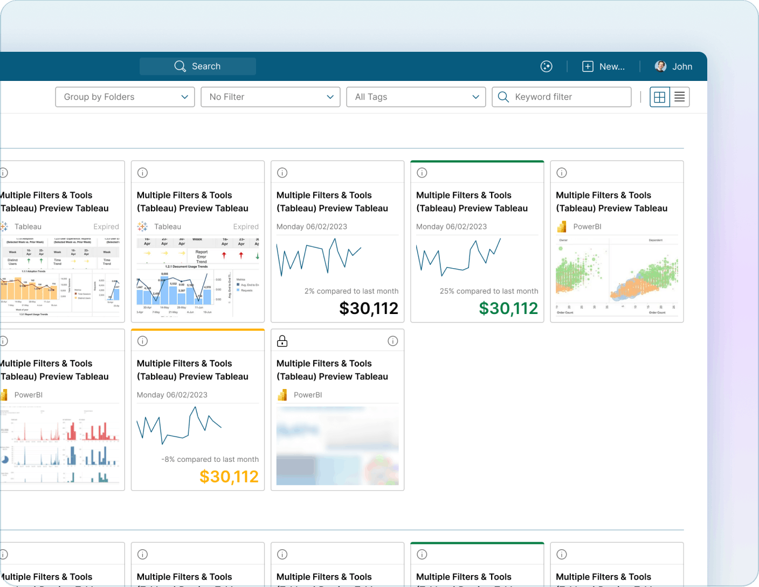Switch to list view layout
The image size is (759, 587).
(679, 97)
